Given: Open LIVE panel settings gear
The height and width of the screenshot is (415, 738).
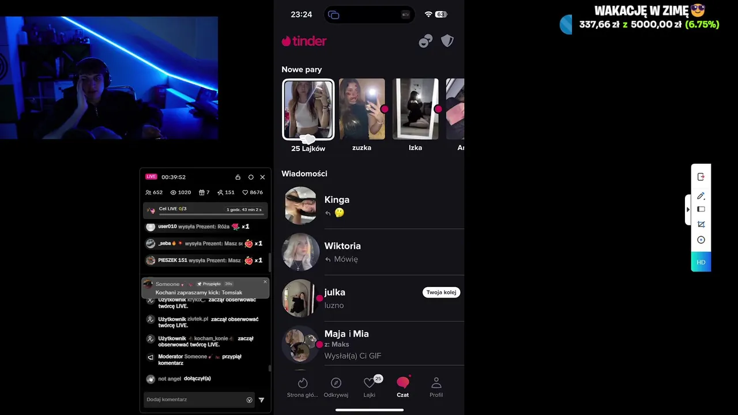Looking at the screenshot, I should 251,177.
